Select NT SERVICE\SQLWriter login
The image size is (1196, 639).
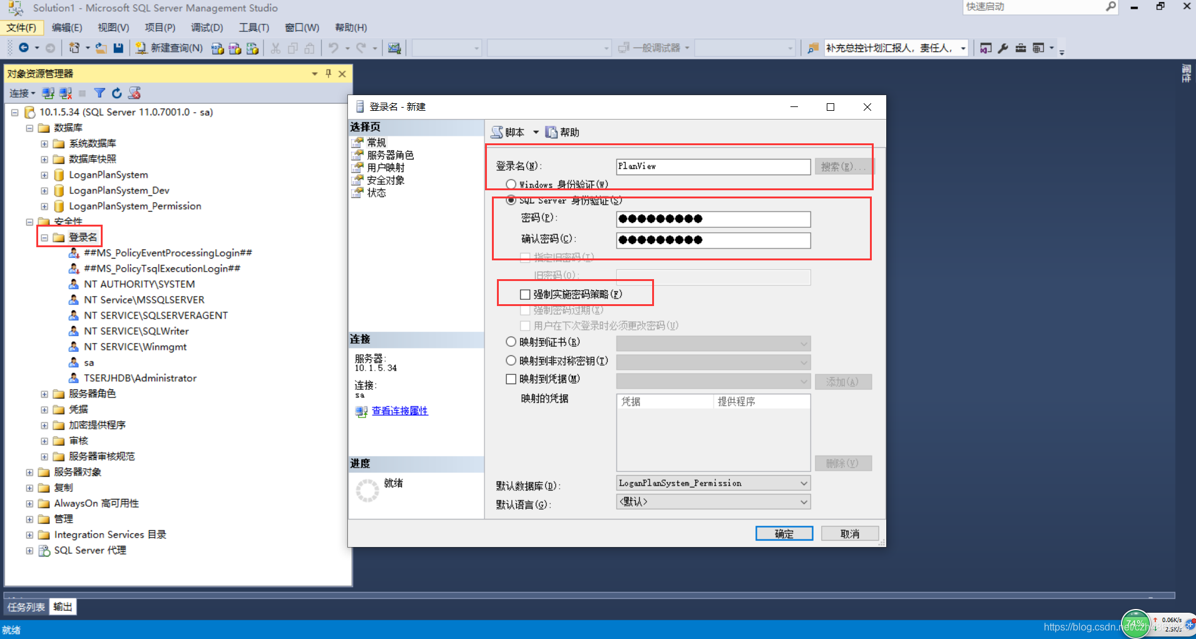136,331
